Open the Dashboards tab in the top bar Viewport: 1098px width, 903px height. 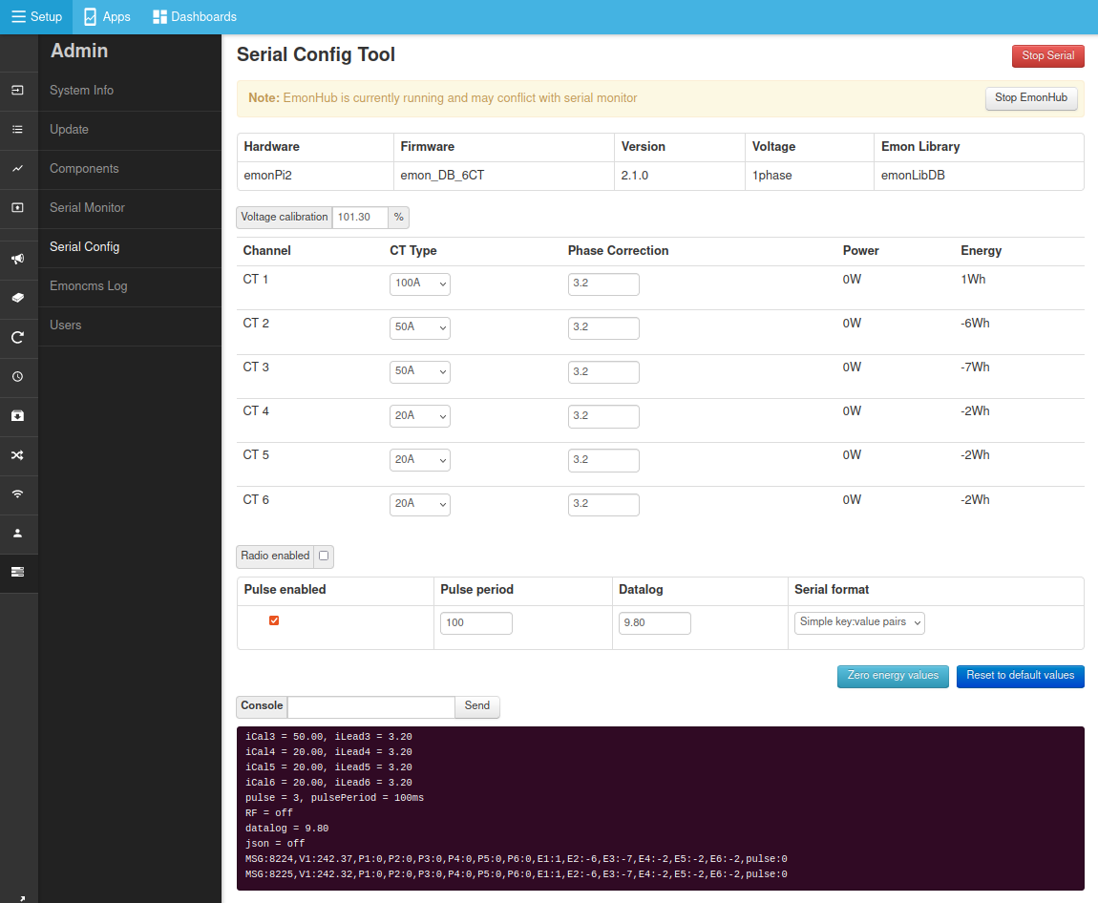coord(195,17)
